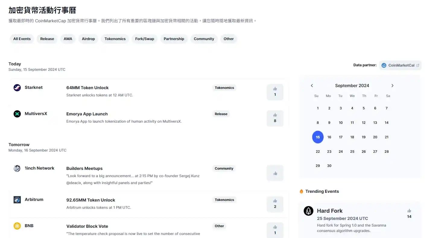Select the All Events filter

(x=22, y=39)
